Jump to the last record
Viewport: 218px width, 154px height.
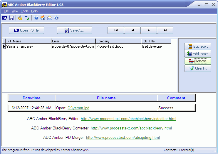(165, 30)
